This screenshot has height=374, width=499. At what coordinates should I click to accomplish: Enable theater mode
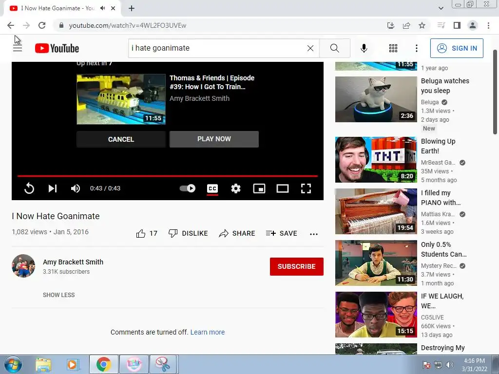[x=283, y=188]
